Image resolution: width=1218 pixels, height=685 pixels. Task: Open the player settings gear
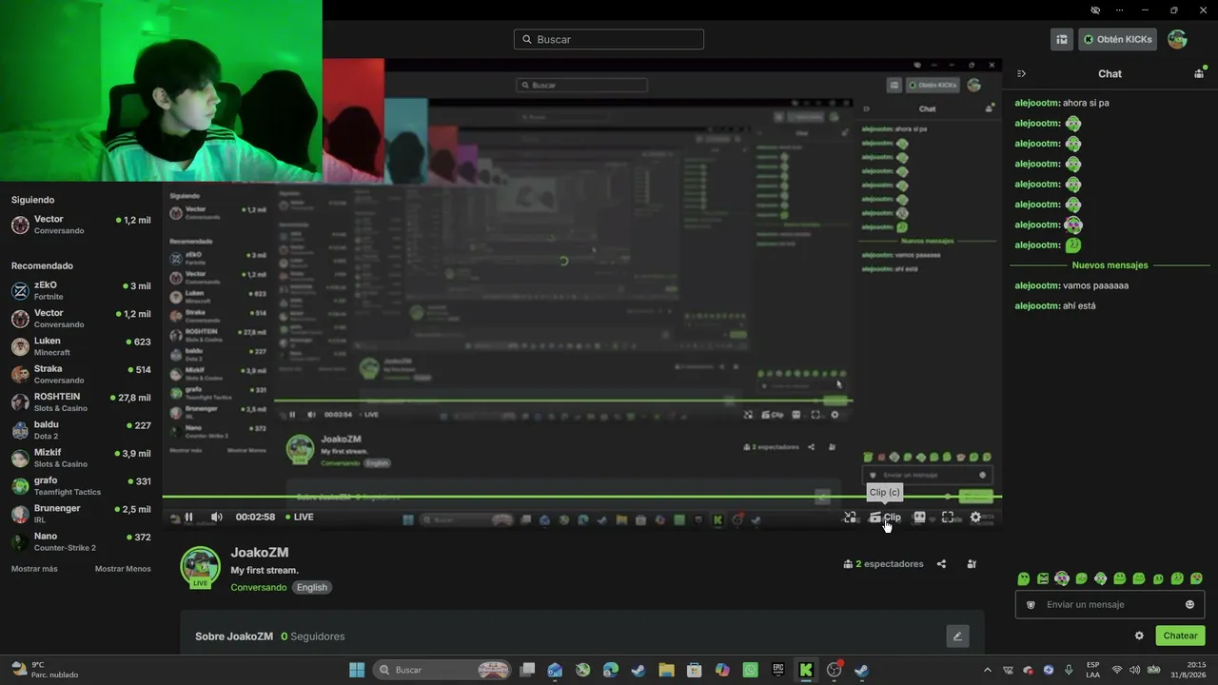click(974, 517)
